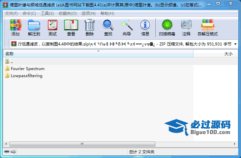241x158 pixels.
Task: Open the 收藏夹(O) menu
Action: pos(68,13)
